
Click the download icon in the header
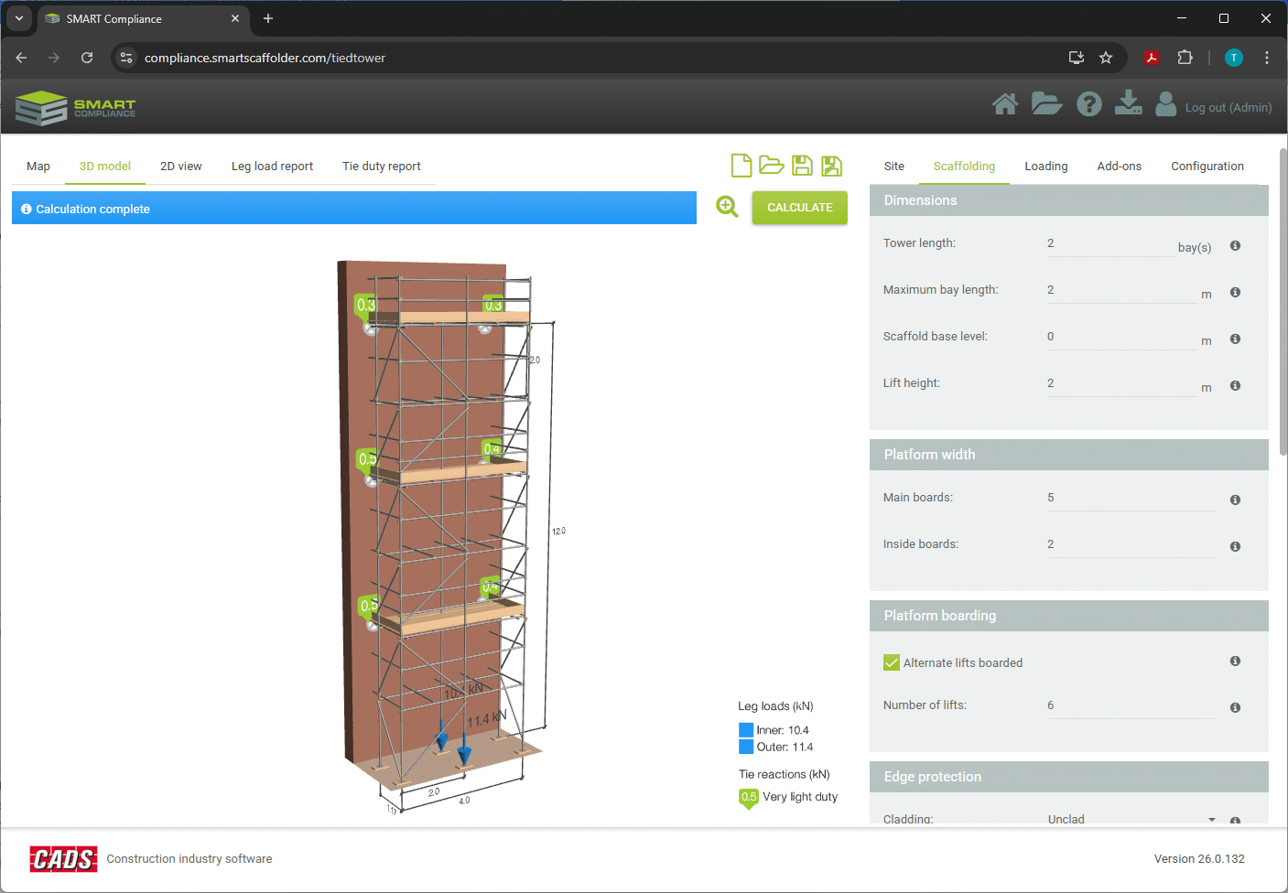(1128, 103)
